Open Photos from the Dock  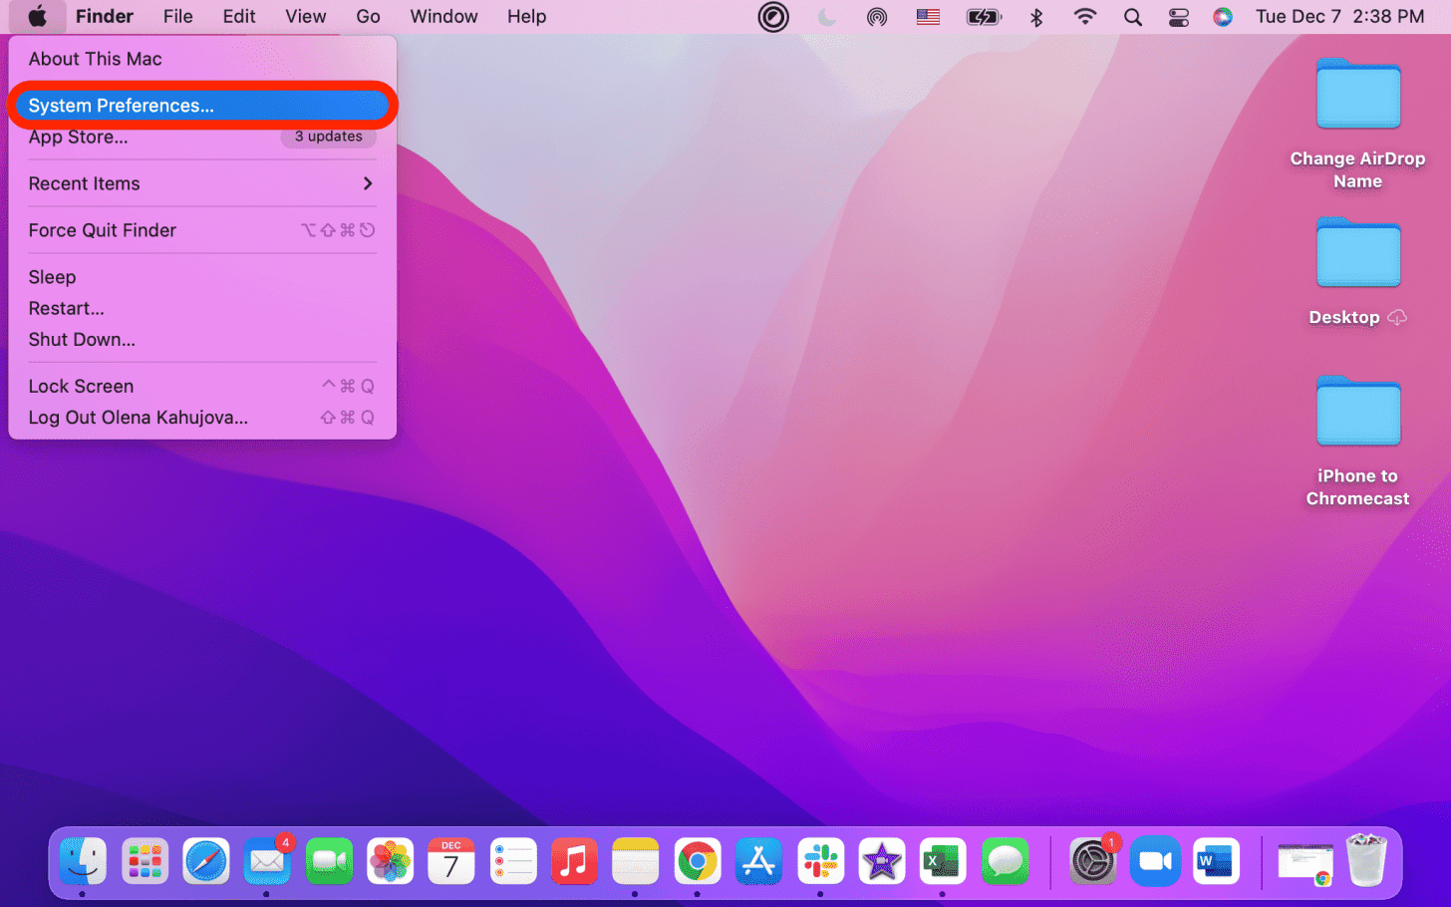pyautogui.click(x=391, y=861)
